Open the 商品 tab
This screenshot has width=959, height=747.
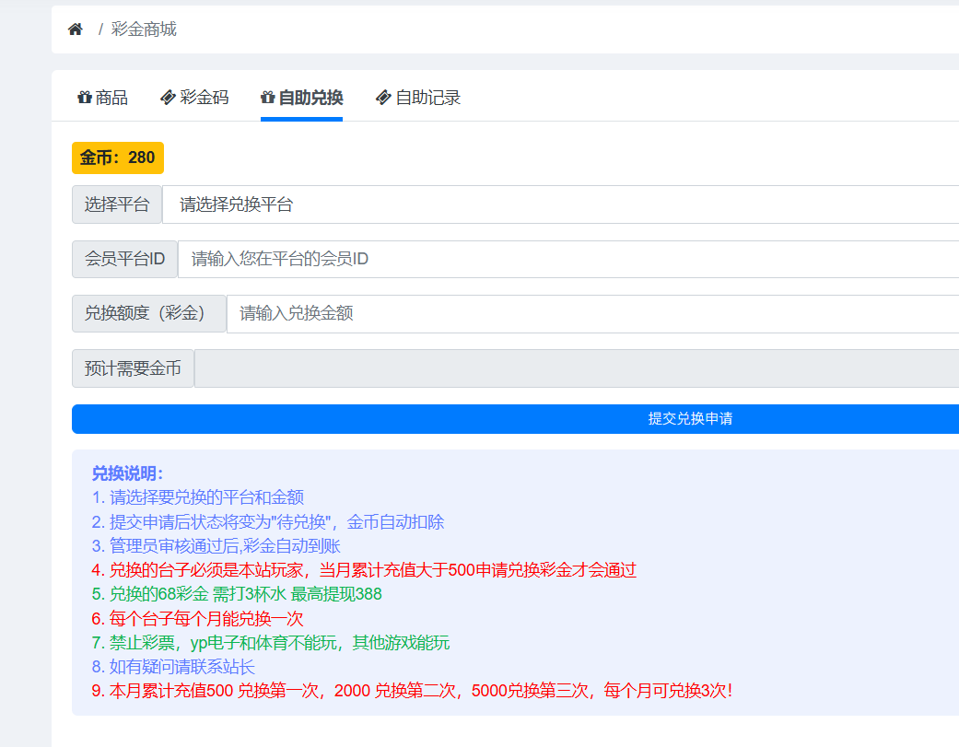click(x=111, y=98)
